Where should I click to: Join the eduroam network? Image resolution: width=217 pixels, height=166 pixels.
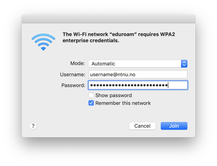click(174, 126)
